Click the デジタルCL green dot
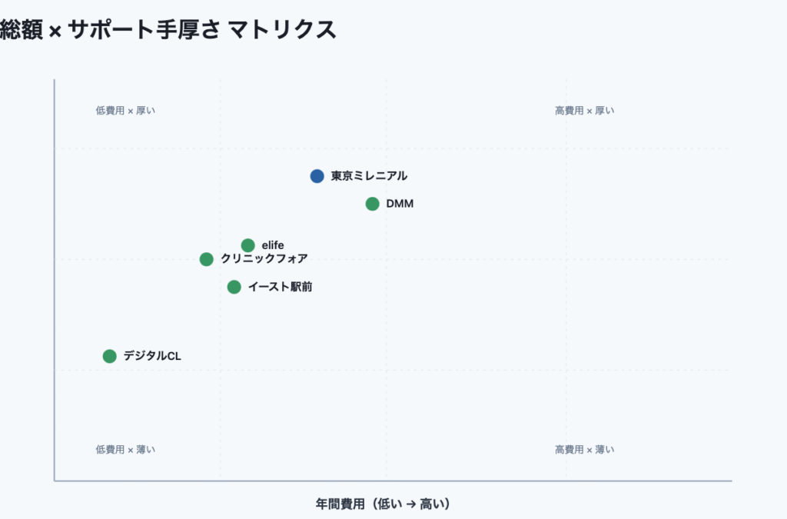The height and width of the screenshot is (519, 787). 109,356
